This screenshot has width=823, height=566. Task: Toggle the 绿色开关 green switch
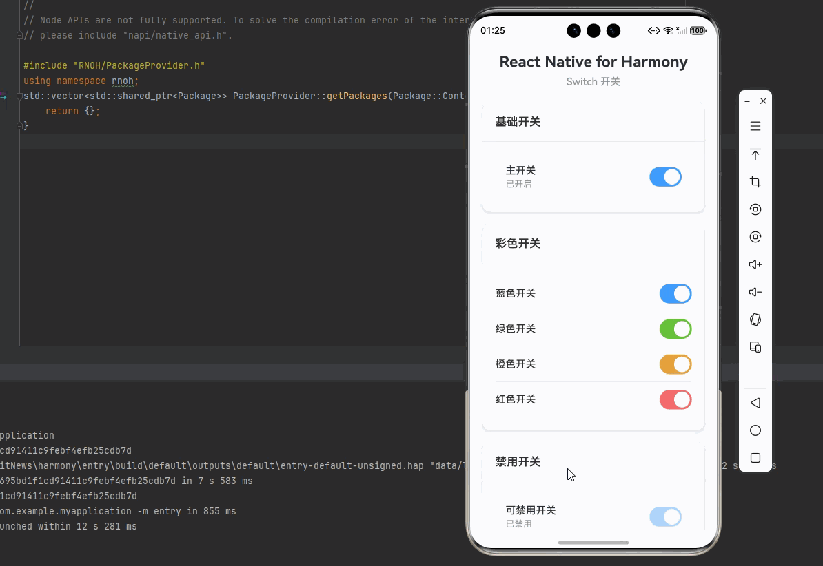pos(675,329)
